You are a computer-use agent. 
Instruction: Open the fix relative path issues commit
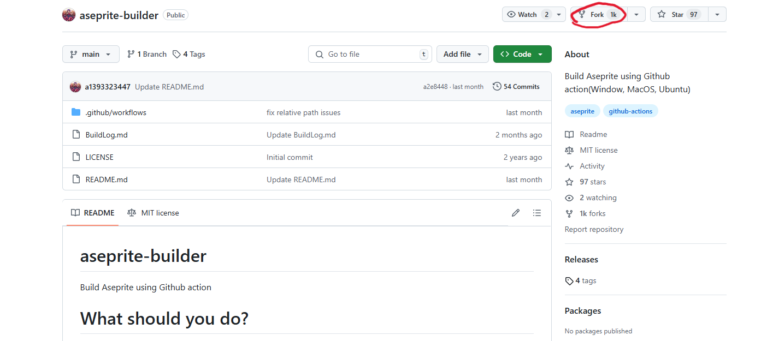click(x=304, y=112)
